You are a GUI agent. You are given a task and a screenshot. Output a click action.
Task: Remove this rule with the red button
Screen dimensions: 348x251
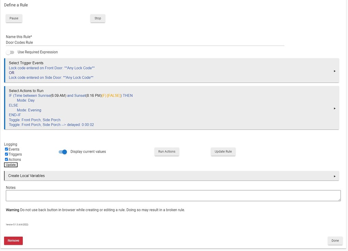pos(13,240)
